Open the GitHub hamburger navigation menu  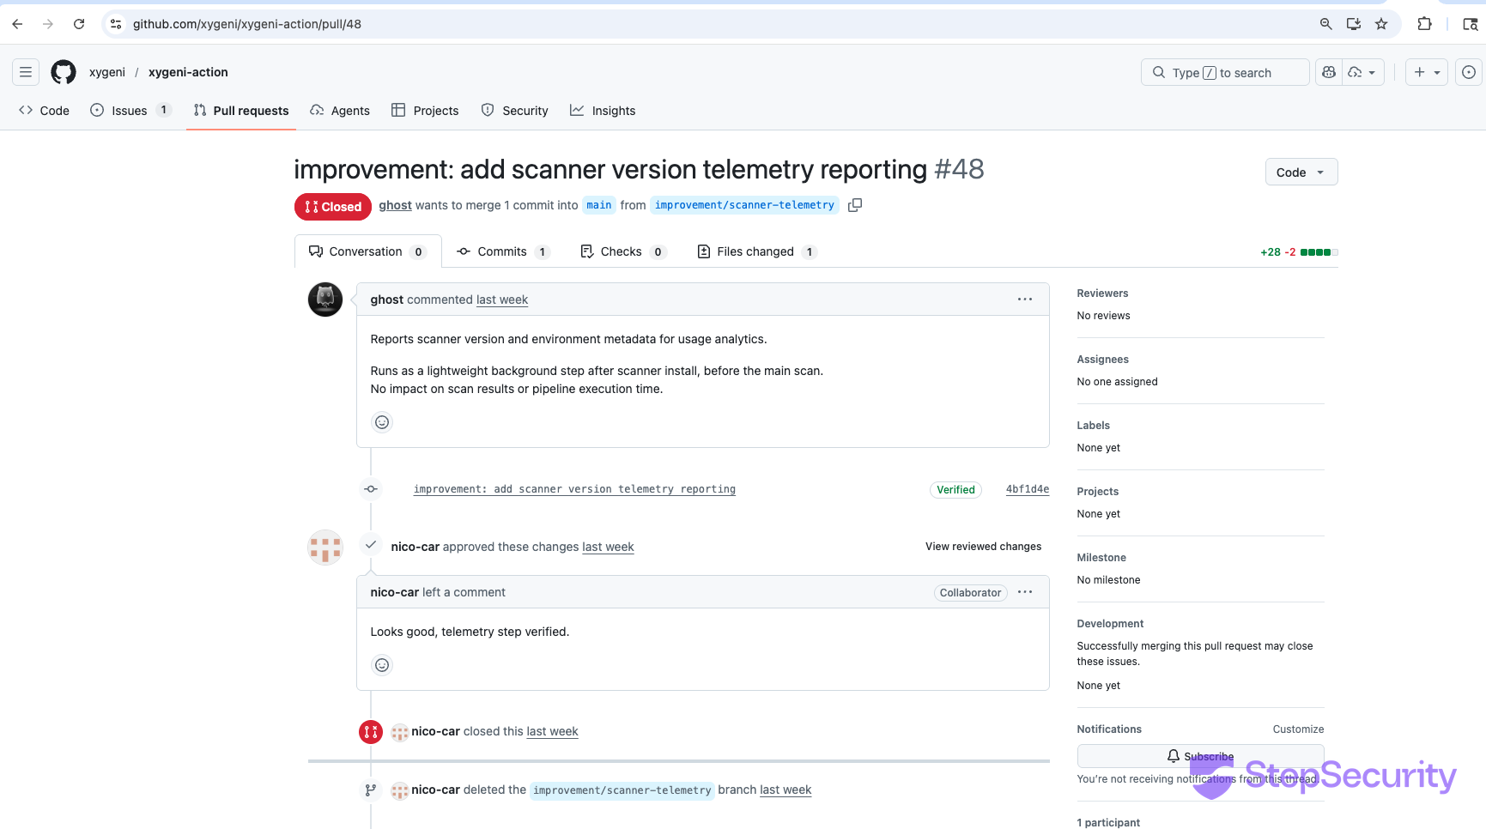pos(26,72)
